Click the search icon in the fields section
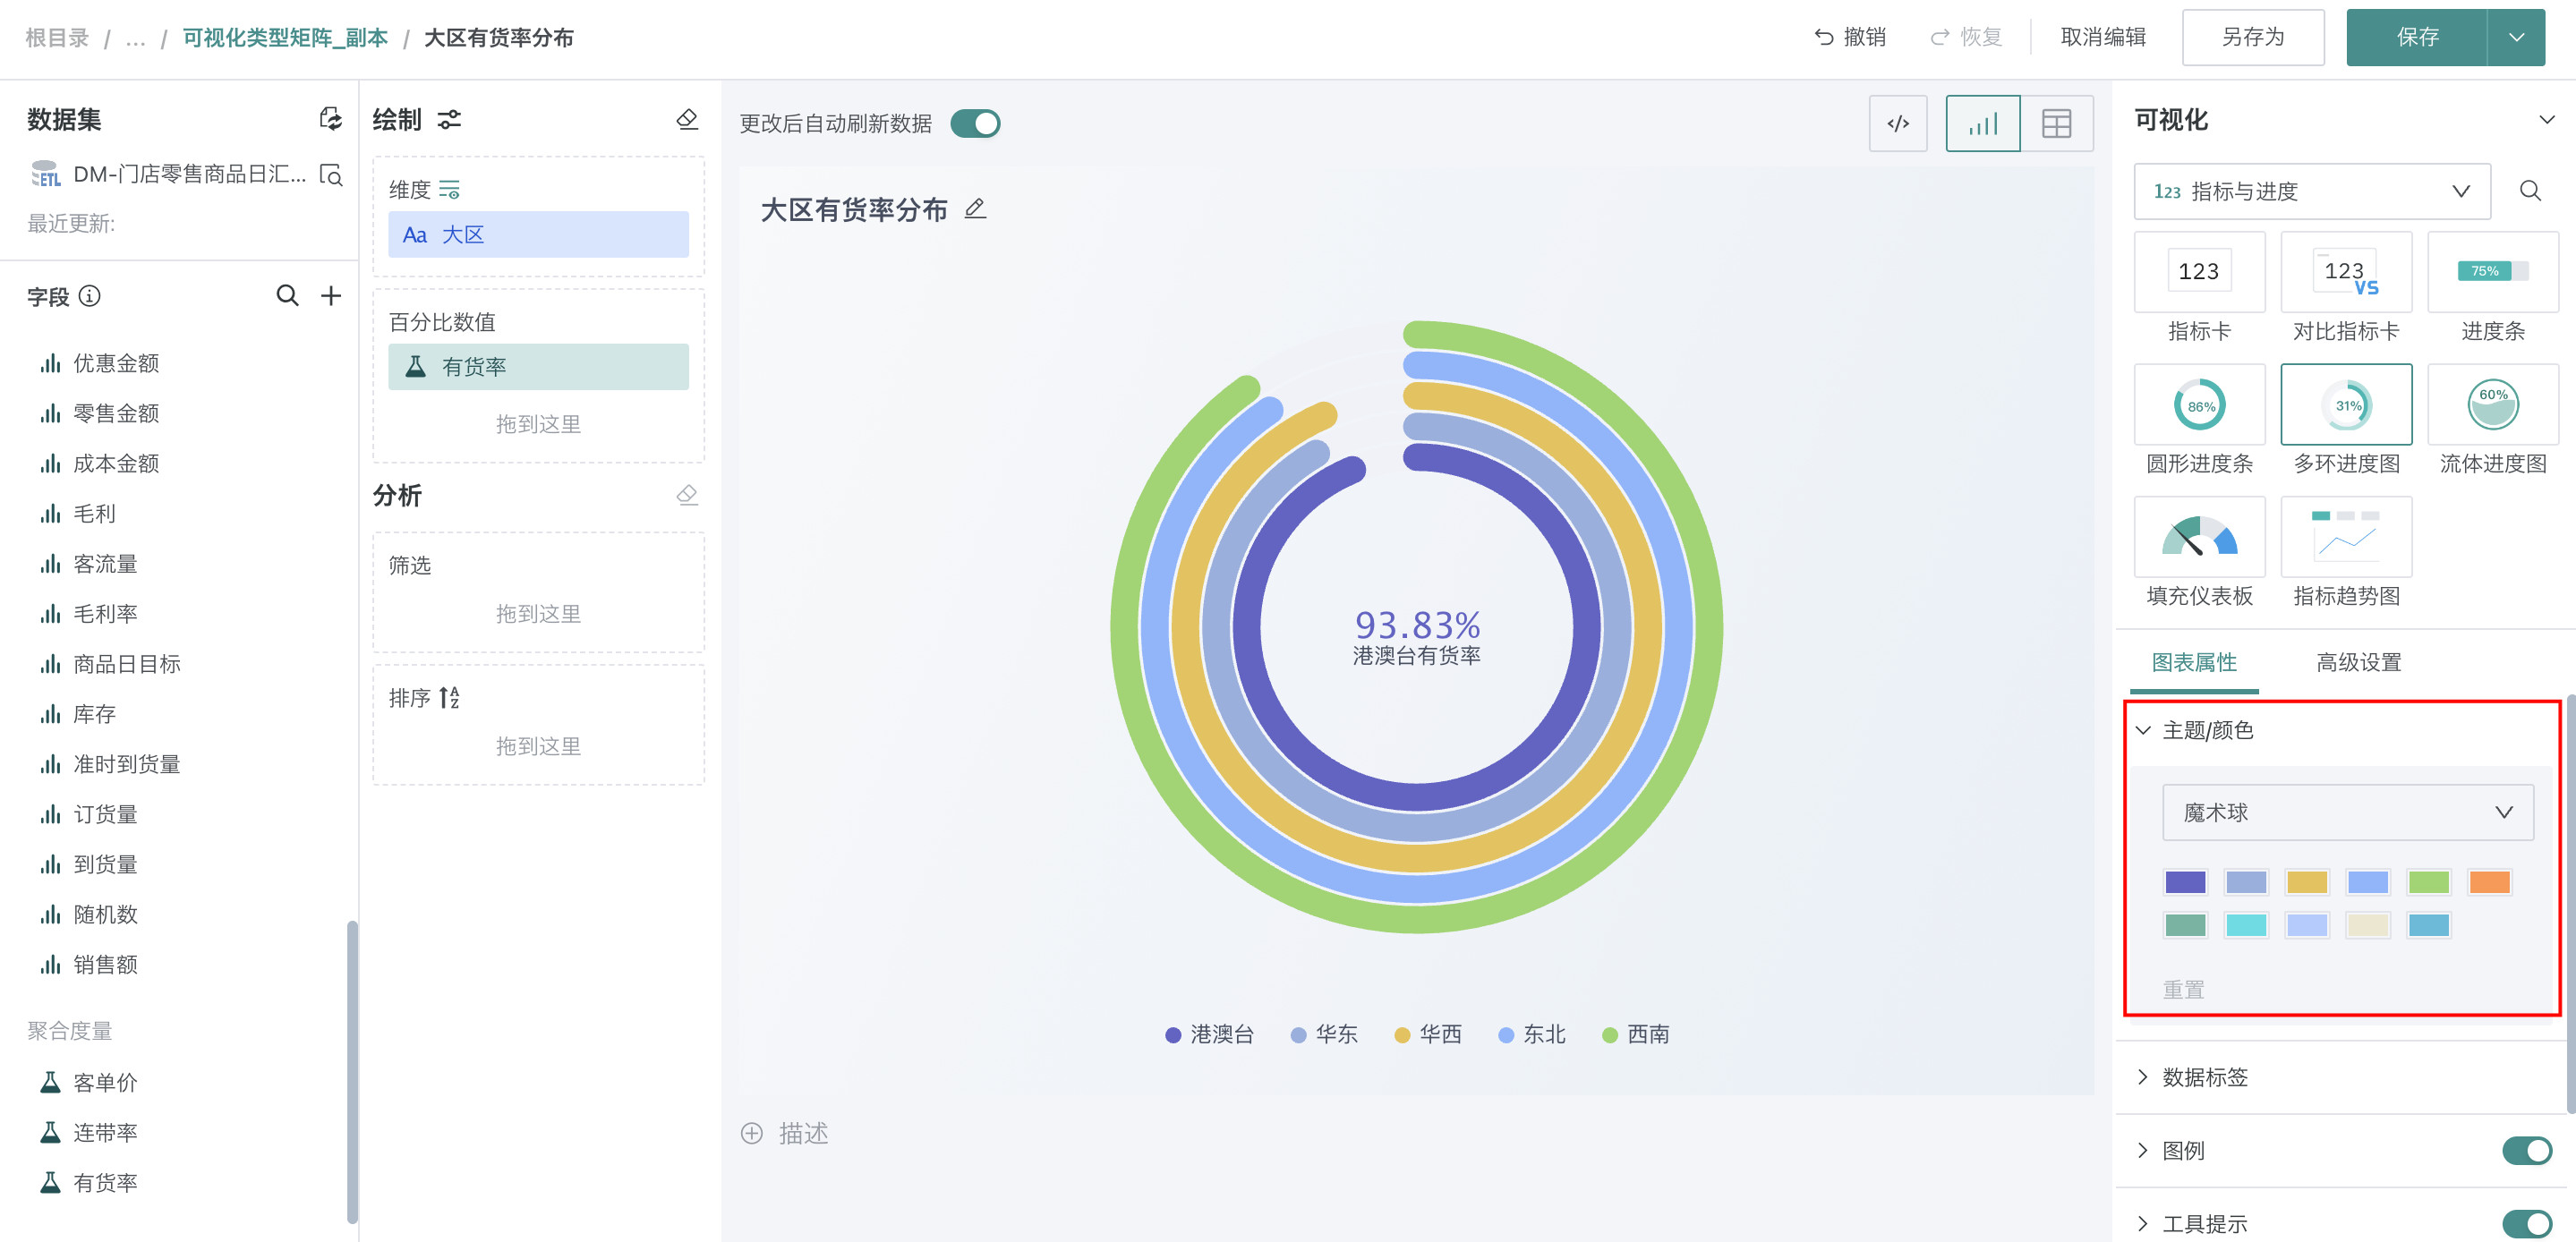Screen dimensions: 2576x1242 pyautogui.click(x=287, y=296)
